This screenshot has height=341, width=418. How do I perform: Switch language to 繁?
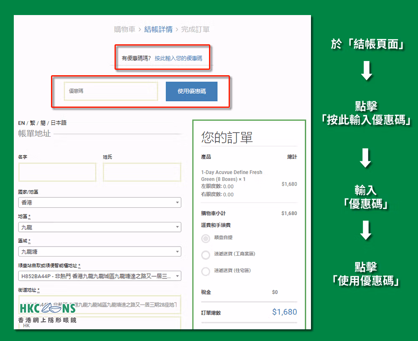coord(33,123)
